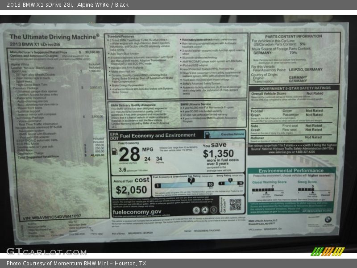Click the www.safercar.gov source line

point(292,152)
